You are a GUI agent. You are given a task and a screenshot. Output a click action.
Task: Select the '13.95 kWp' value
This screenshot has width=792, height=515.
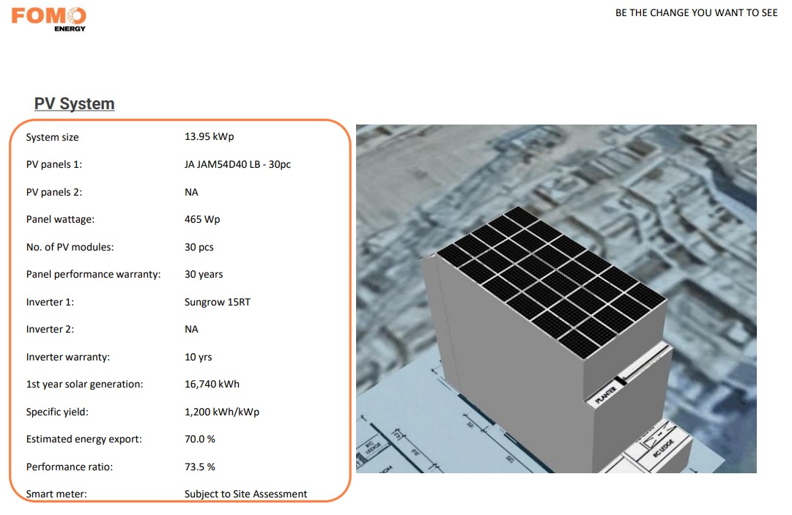click(209, 136)
